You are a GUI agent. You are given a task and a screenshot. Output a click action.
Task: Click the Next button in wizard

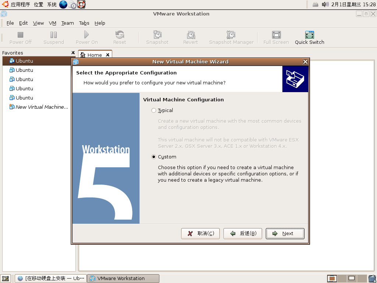pos(285,233)
